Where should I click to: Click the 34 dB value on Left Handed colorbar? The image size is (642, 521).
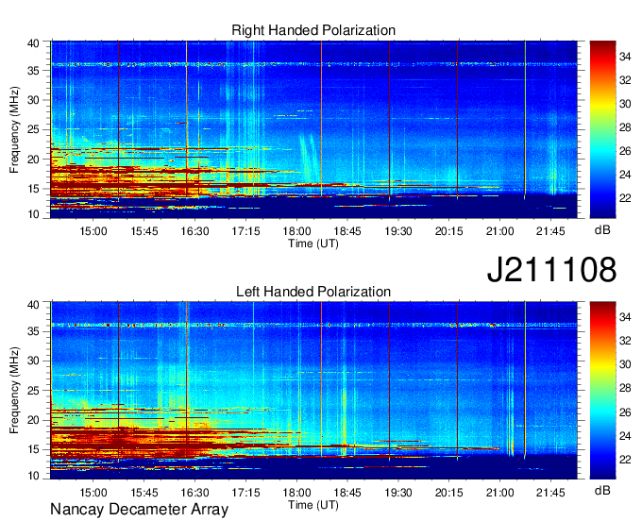click(625, 317)
